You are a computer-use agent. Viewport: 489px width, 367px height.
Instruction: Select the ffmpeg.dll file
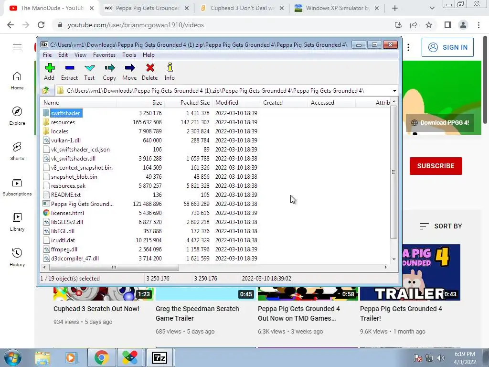(64, 249)
